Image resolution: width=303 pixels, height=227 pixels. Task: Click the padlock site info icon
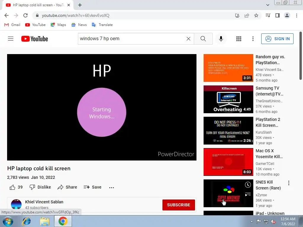pyautogui.click(x=37, y=15)
